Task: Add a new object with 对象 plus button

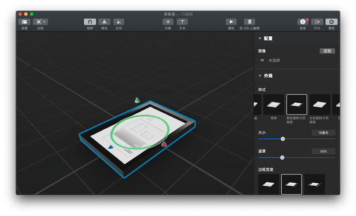Action: [x=168, y=22]
